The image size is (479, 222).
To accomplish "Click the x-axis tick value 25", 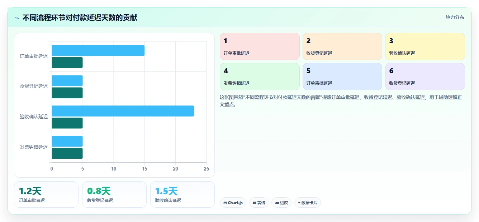I will pyautogui.click(x=206, y=169).
